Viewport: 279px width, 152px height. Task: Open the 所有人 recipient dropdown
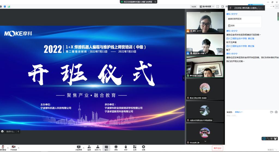click(x=238, y=112)
